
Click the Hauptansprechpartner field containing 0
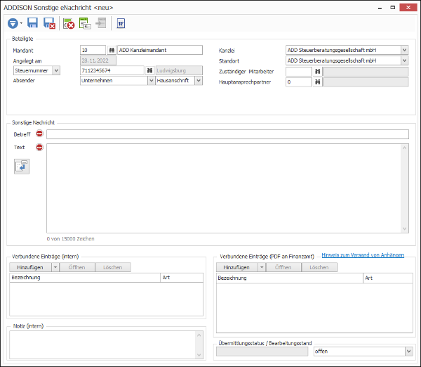(x=299, y=82)
